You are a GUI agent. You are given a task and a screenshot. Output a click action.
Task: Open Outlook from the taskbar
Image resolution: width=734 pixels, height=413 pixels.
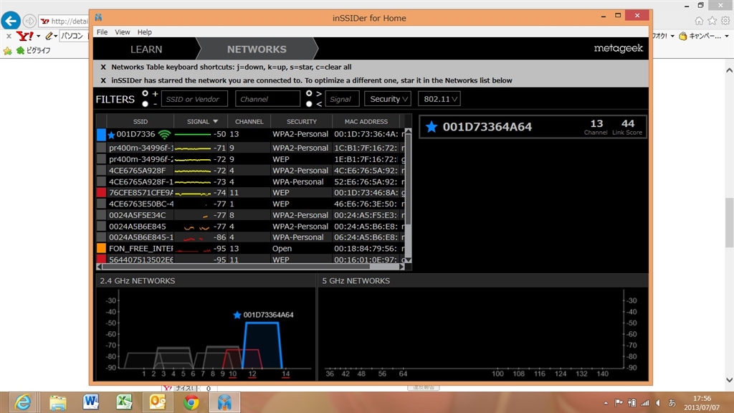(158, 402)
